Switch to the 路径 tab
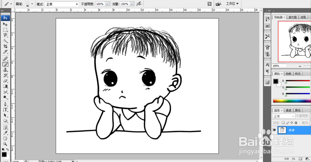The image size is (311, 162). [298, 110]
